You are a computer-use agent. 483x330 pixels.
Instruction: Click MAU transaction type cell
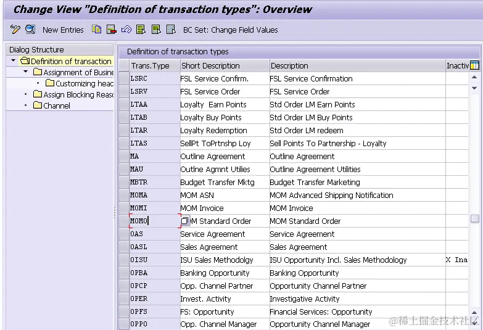(x=155, y=169)
